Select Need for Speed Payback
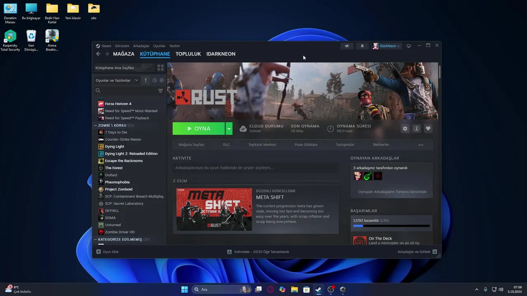The width and height of the screenshot is (527, 296). click(x=127, y=118)
